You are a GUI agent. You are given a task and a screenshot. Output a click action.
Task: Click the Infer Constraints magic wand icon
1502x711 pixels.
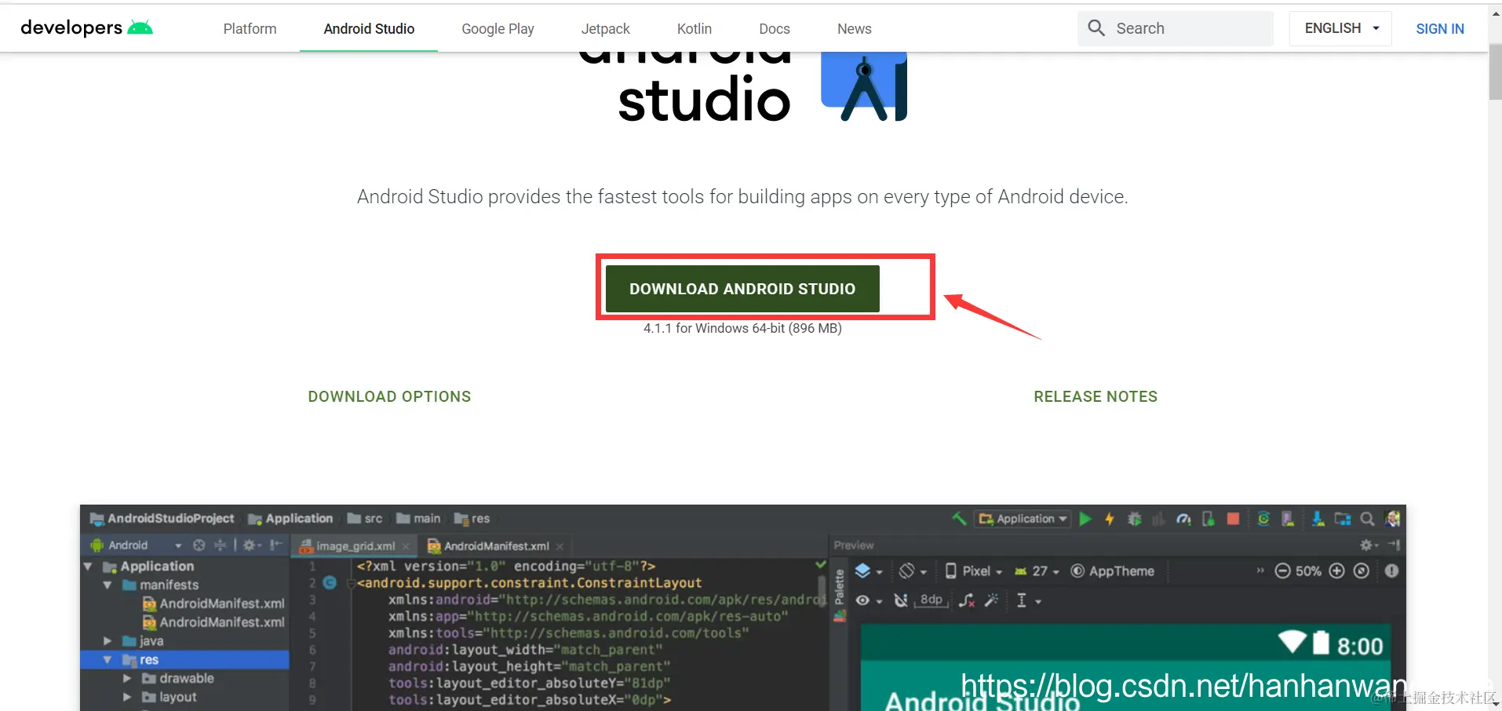992,600
